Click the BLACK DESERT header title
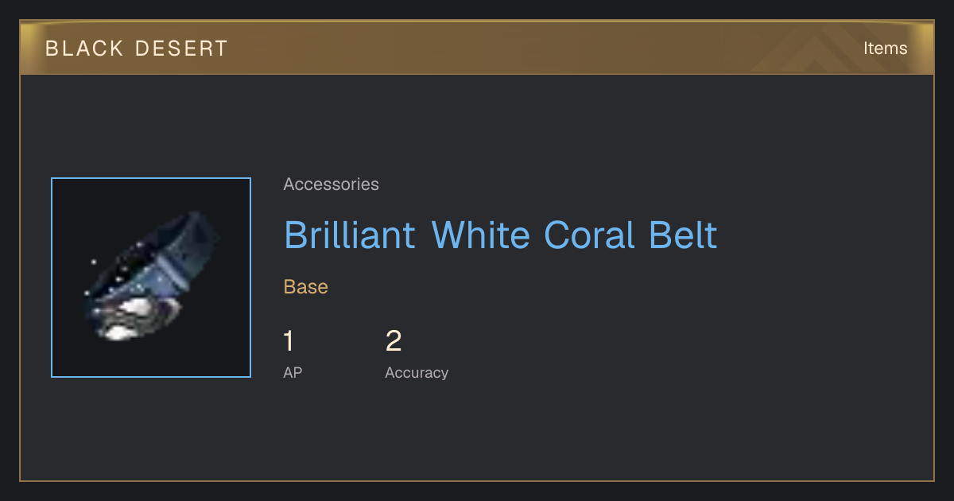The width and height of the screenshot is (954, 501). point(137,49)
